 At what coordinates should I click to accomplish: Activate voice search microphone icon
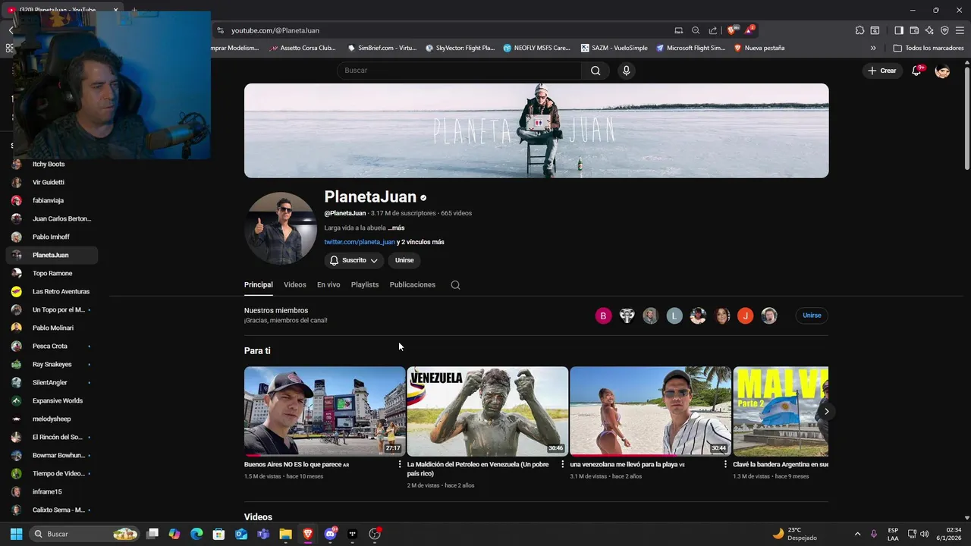[626, 71]
